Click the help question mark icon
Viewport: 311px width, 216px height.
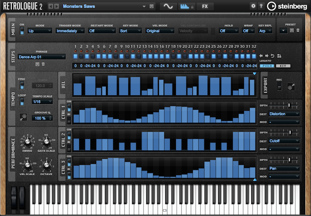pyautogui.click(x=261, y=6)
